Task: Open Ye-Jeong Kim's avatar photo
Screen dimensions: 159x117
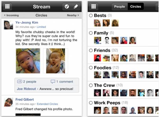Action: point(8,25)
